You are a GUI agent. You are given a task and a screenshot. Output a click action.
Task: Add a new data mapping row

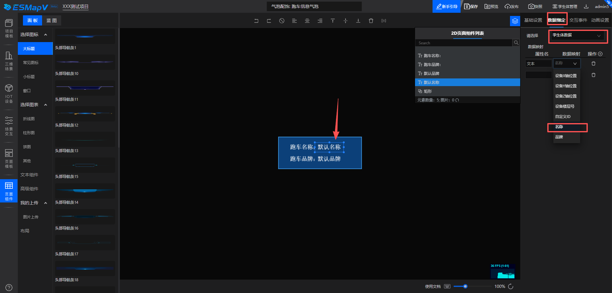600,54
